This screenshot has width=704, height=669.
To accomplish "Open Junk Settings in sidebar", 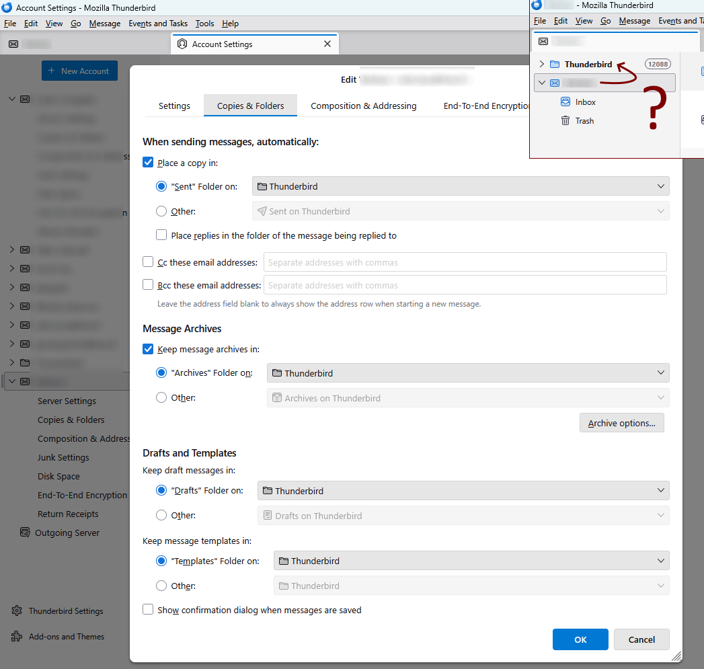I will [63, 457].
